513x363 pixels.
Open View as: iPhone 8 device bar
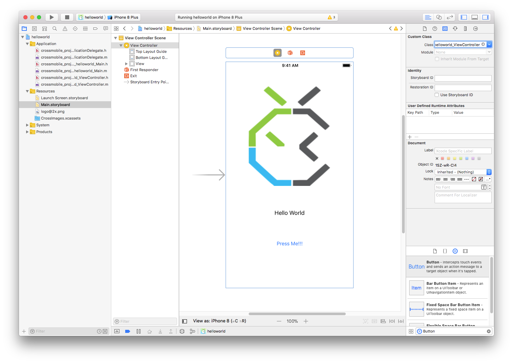click(220, 321)
